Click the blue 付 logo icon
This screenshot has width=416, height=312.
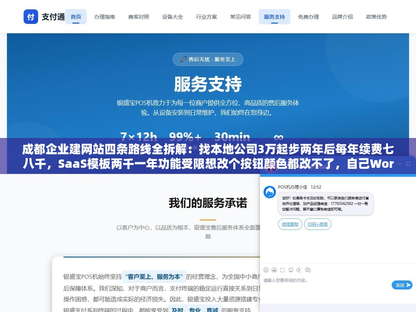click(31, 17)
